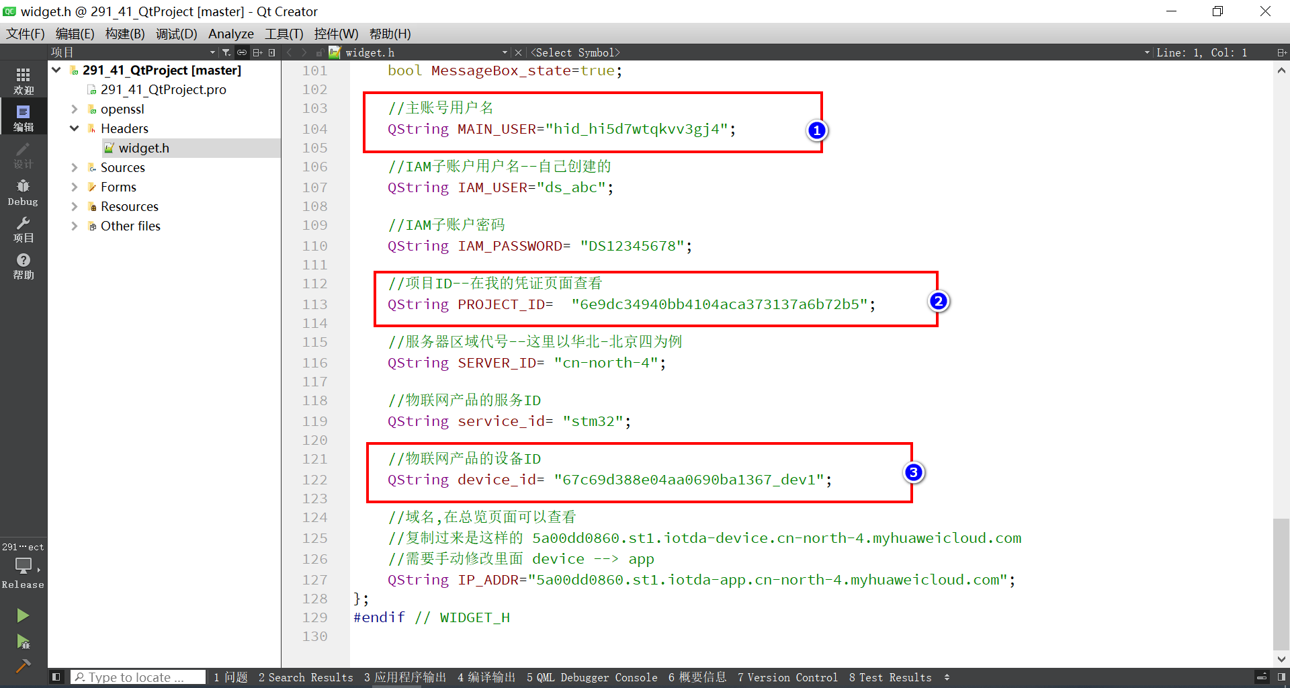
Task: Close the project side panel
Action: (271, 52)
